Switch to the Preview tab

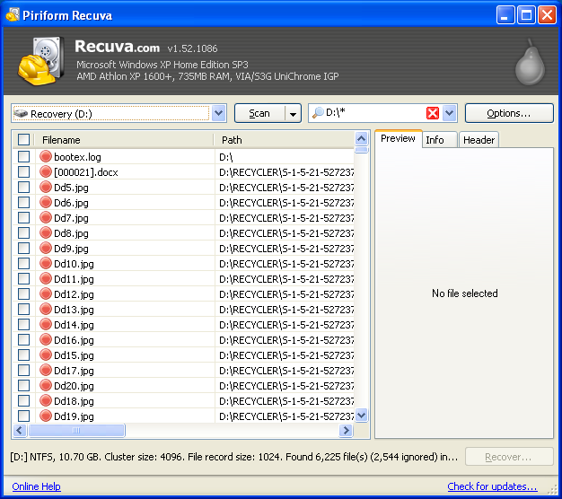pyautogui.click(x=398, y=138)
